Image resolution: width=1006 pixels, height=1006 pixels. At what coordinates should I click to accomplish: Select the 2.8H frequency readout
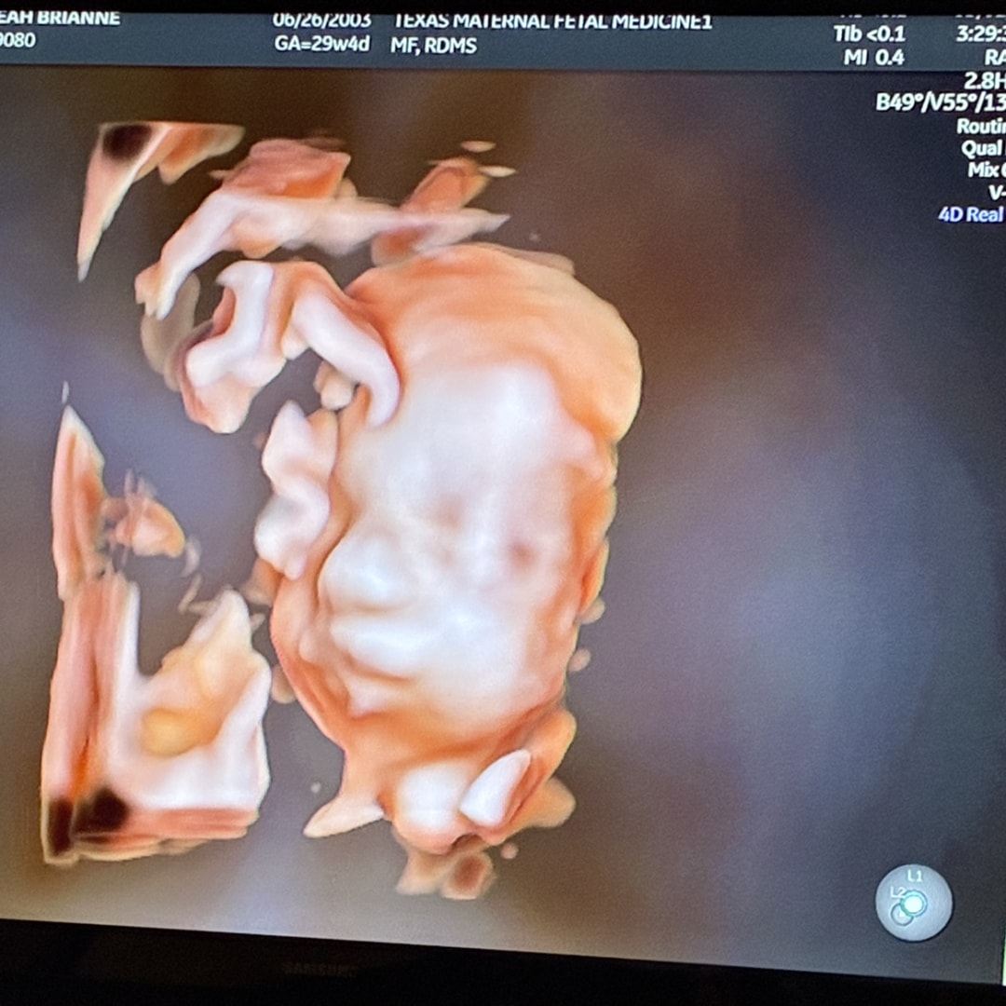tap(984, 80)
